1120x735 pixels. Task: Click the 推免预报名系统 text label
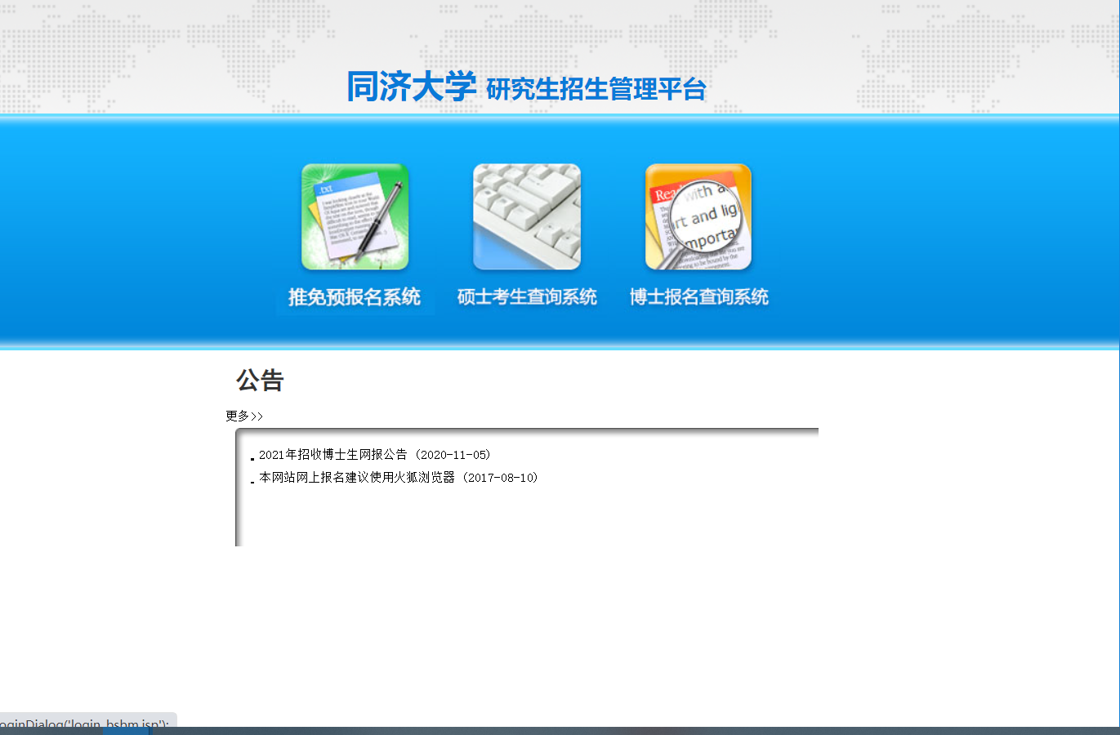click(x=355, y=297)
